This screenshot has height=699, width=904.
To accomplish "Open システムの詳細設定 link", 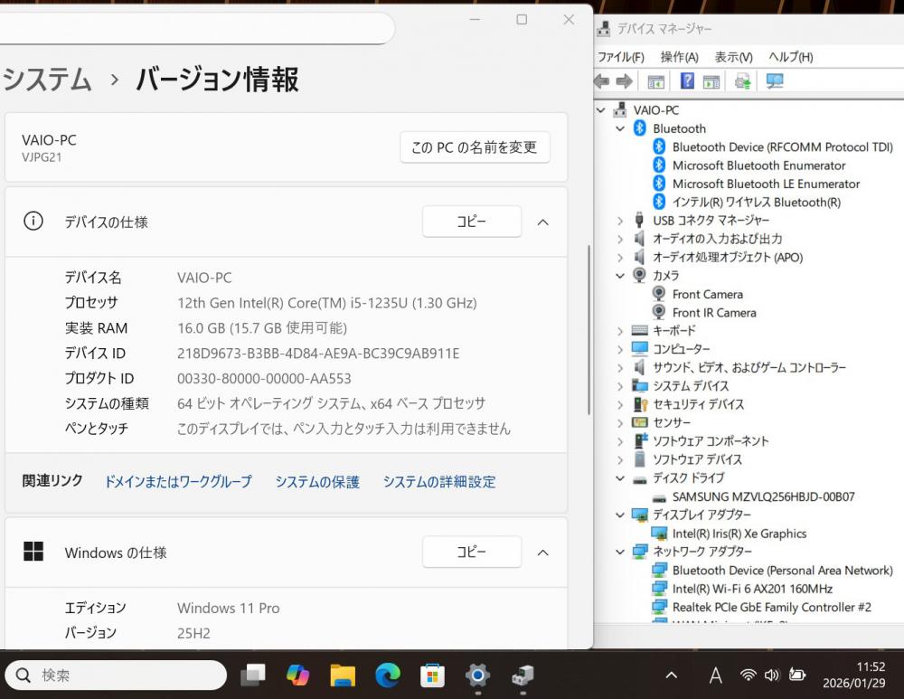I will pos(438,482).
